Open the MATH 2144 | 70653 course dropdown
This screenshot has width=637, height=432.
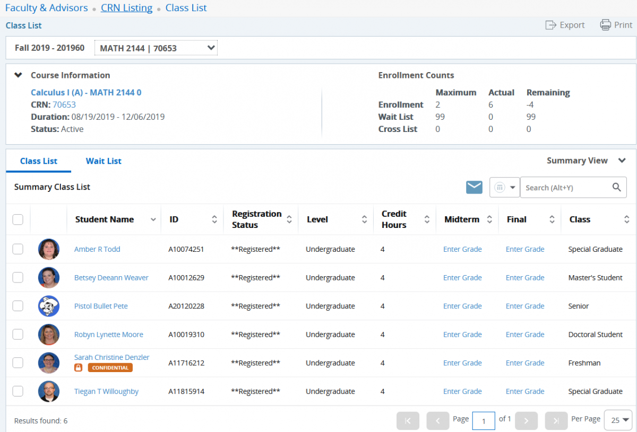click(x=156, y=48)
